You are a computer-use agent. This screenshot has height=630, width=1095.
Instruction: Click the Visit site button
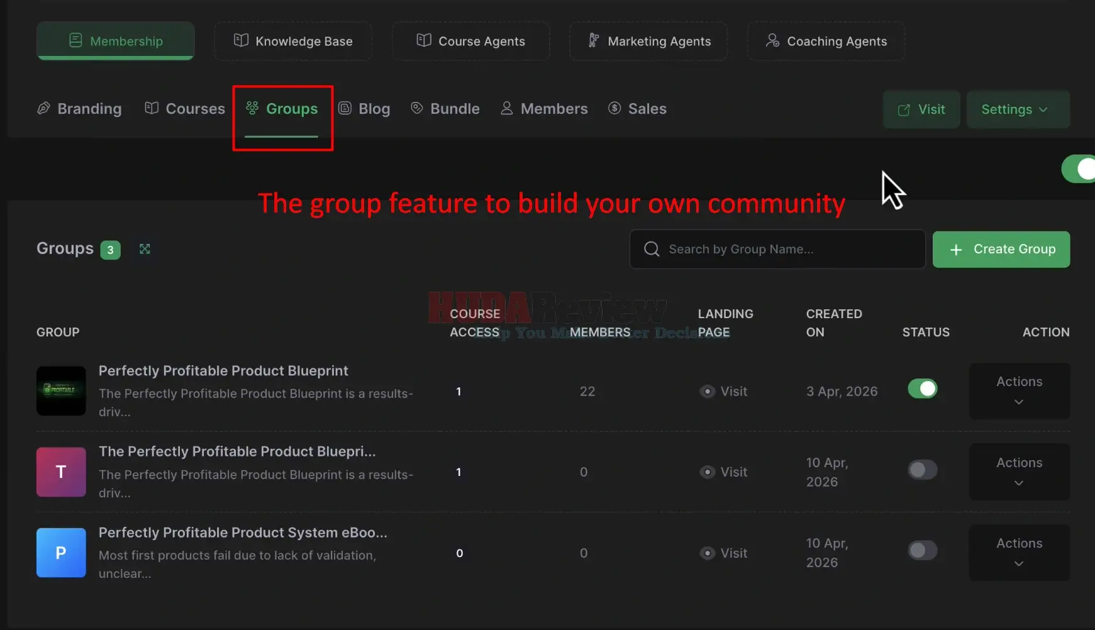coord(921,109)
